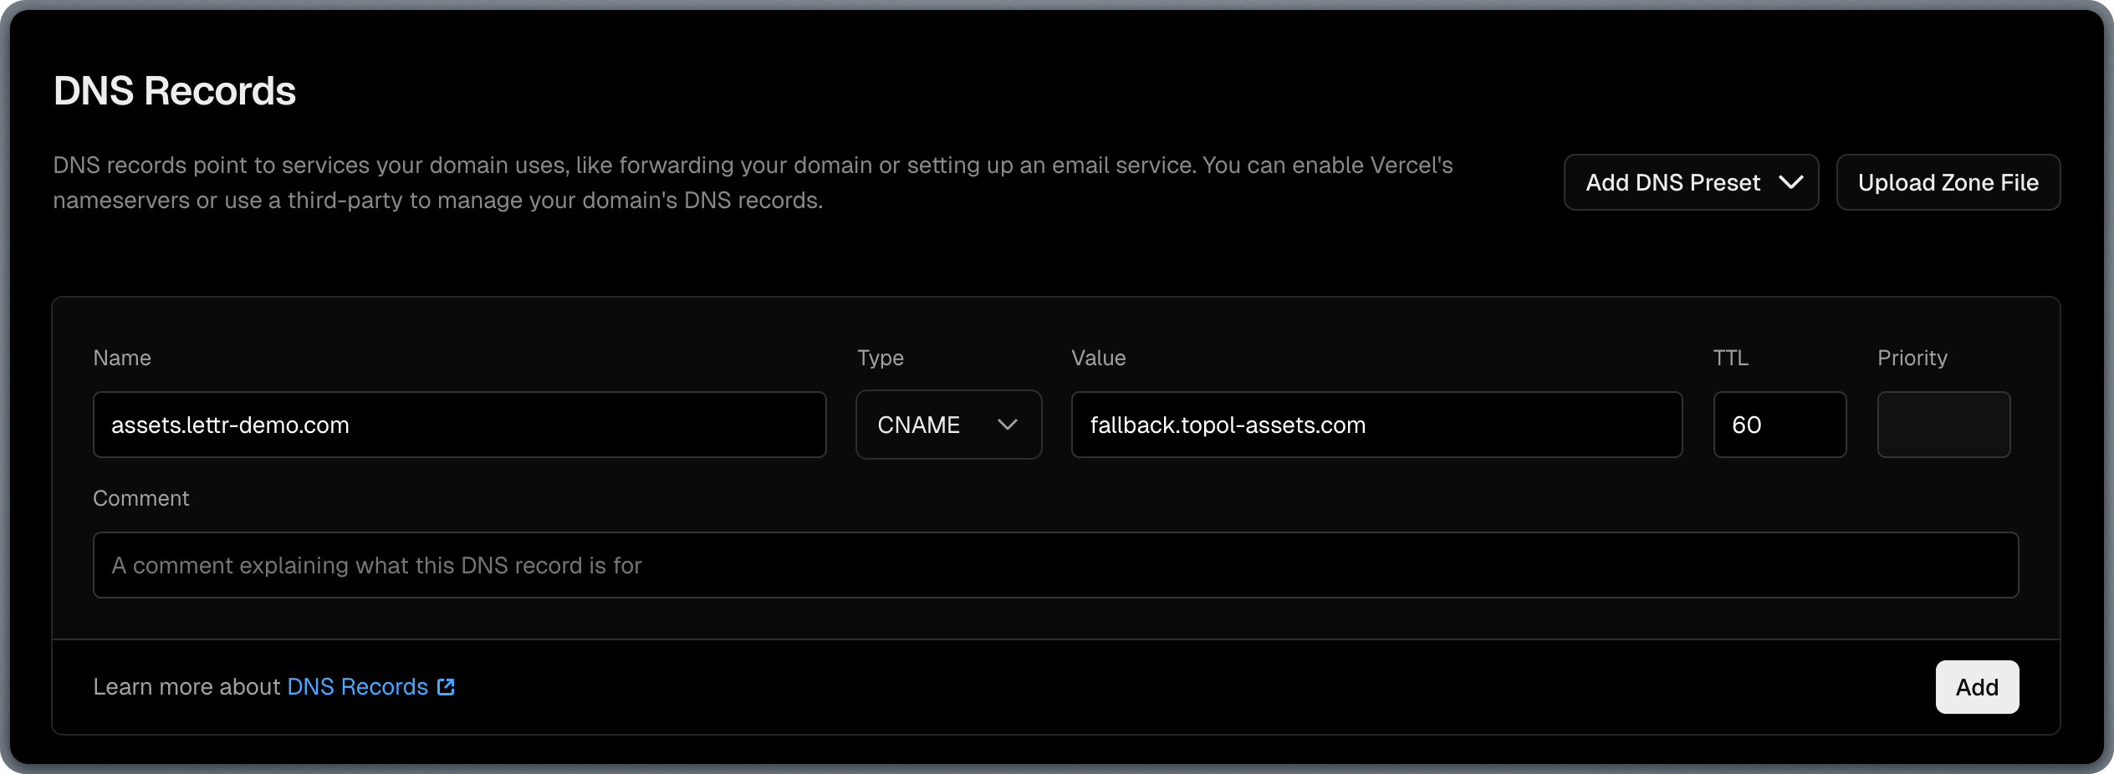Viewport: 2114px width, 774px height.
Task: Click the dropdown arrow in the Type selector
Action: click(x=1008, y=425)
